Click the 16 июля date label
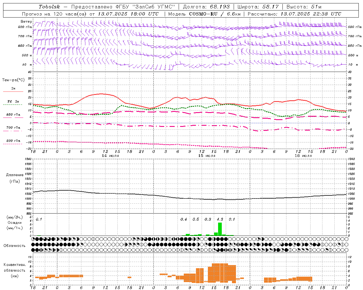363x290 pixels. 303,156
